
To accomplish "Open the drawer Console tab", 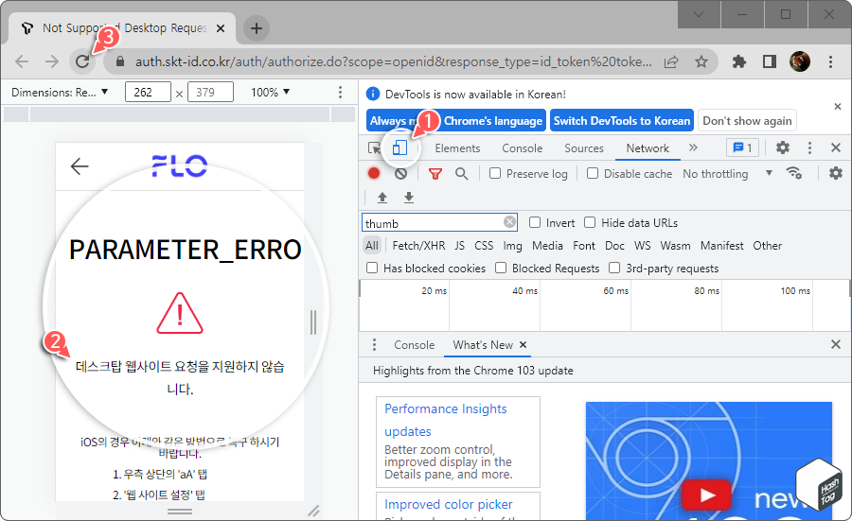I will click(414, 345).
